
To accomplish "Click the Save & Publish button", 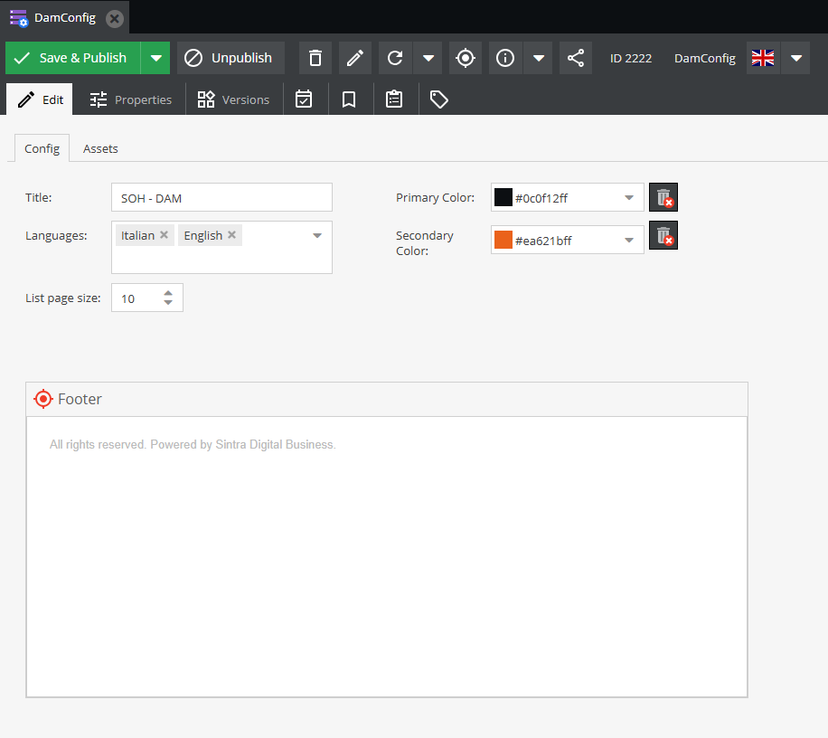I will [72, 58].
